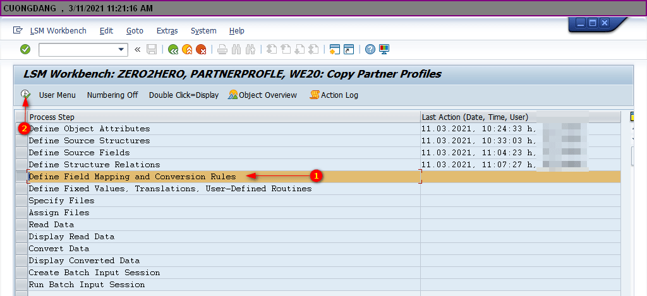Open the Extras menu
Viewport: 647px width, 296px height.
coord(167,31)
